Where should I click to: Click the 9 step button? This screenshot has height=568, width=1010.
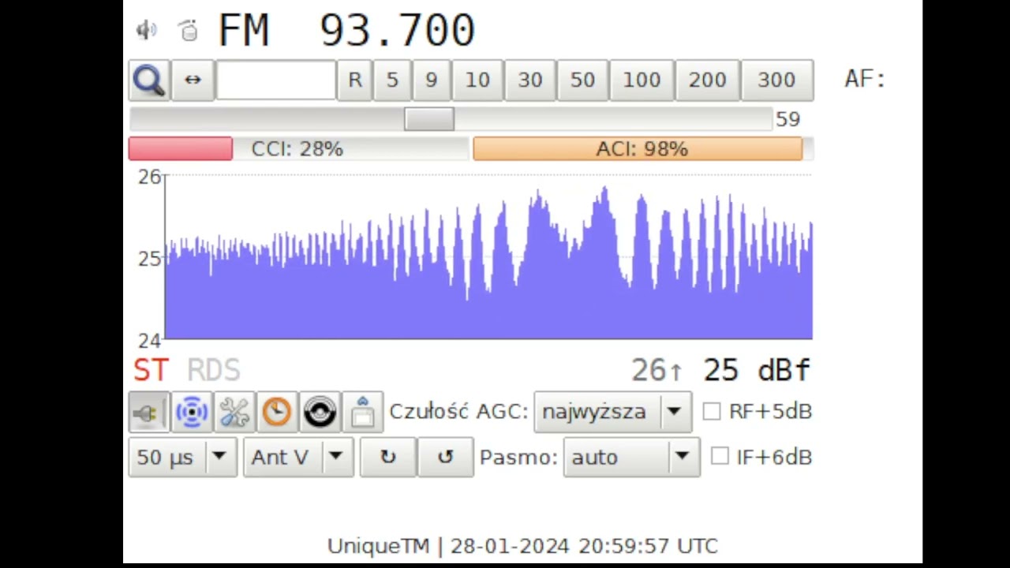pyautogui.click(x=431, y=80)
